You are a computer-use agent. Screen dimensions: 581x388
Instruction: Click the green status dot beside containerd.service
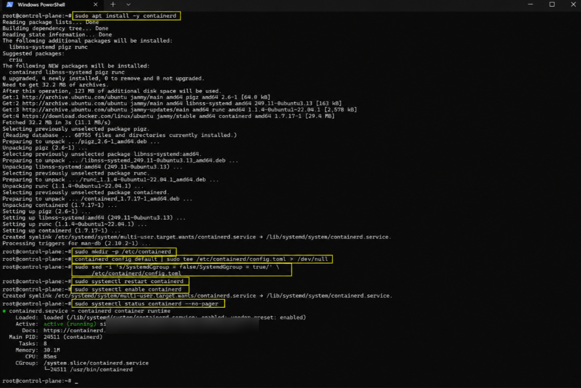[5, 311]
